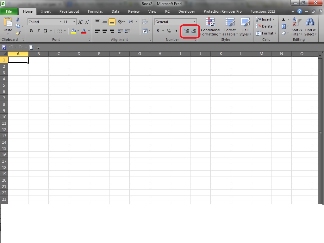Click Insert in the Cells group
The image size is (324, 243).
265,19
